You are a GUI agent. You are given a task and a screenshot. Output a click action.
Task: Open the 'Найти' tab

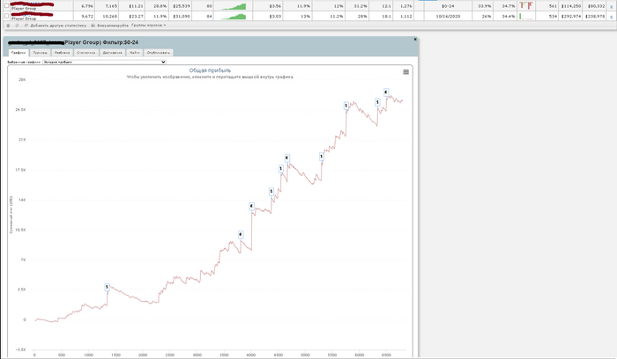(x=135, y=53)
